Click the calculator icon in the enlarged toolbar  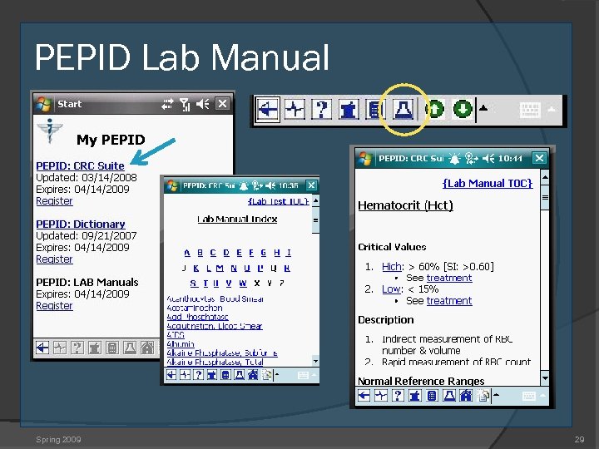[x=374, y=110]
